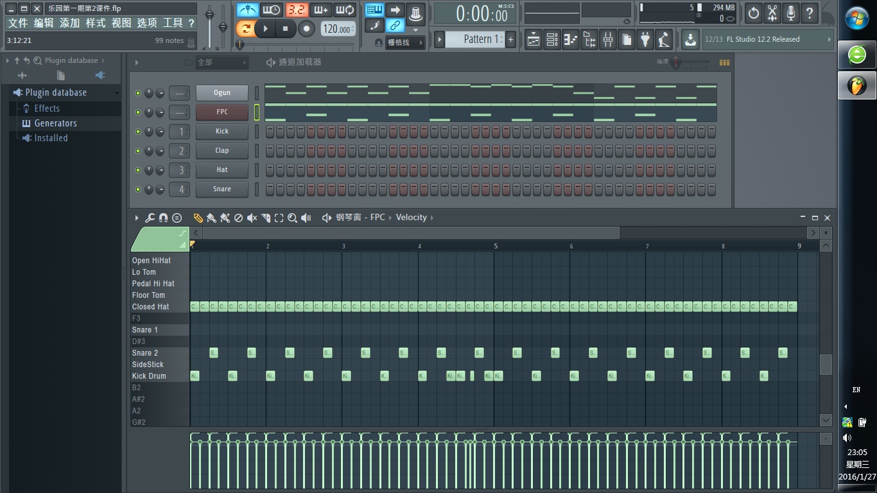The image size is (877, 493).
Task: Select the mute tool in piano roll
Action: 252,218
